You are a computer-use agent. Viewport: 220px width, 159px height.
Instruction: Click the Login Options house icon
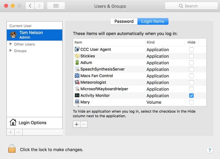click(x=13, y=122)
